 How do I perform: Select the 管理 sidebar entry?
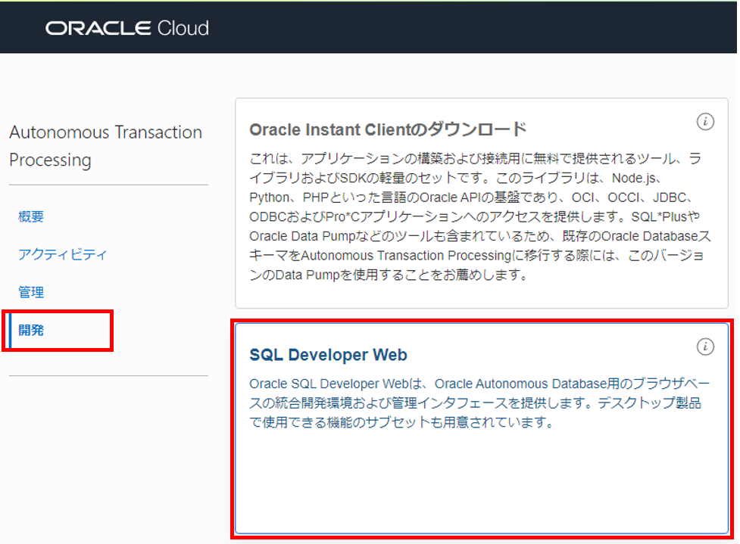[30, 291]
